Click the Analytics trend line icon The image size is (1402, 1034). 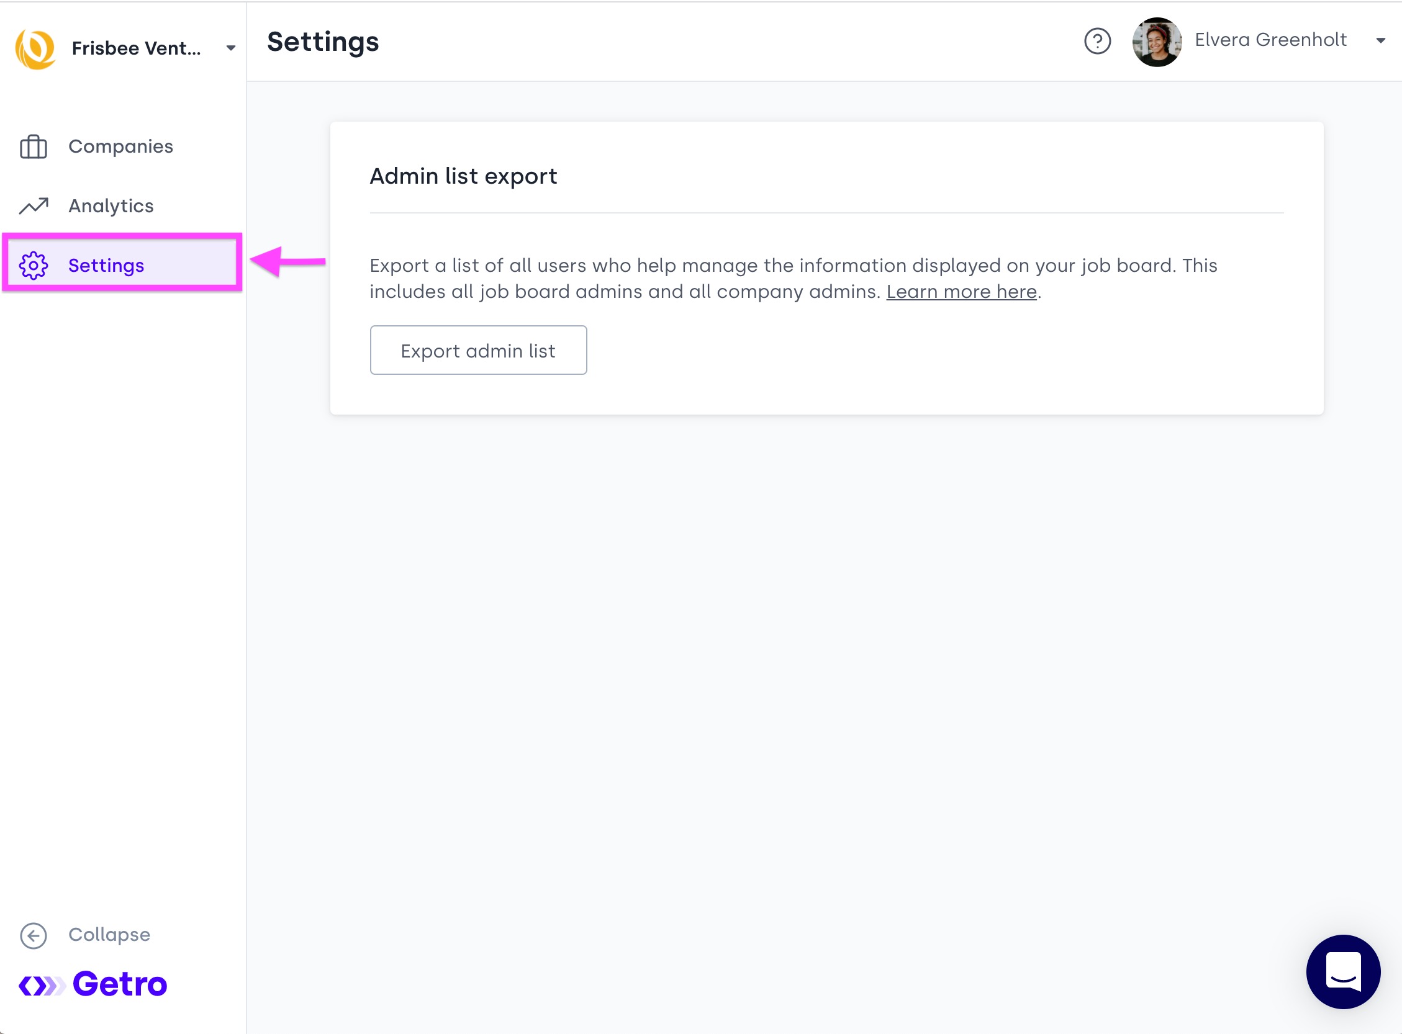click(33, 206)
